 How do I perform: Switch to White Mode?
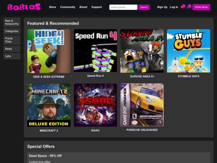(201, 7)
